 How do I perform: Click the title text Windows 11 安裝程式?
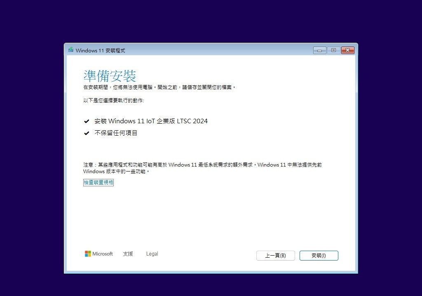click(101, 50)
